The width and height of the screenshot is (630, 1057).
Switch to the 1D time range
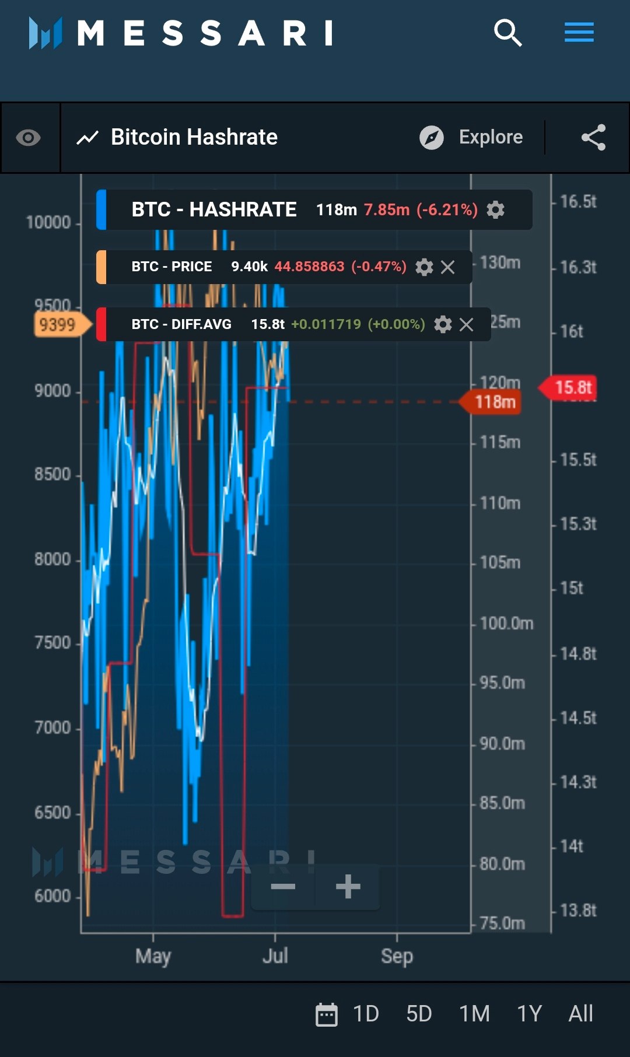coord(366,1014)
